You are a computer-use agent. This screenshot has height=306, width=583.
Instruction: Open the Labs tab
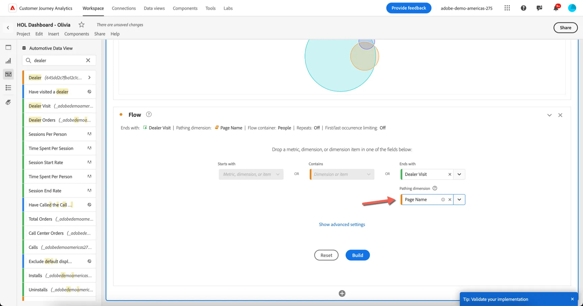228,8
